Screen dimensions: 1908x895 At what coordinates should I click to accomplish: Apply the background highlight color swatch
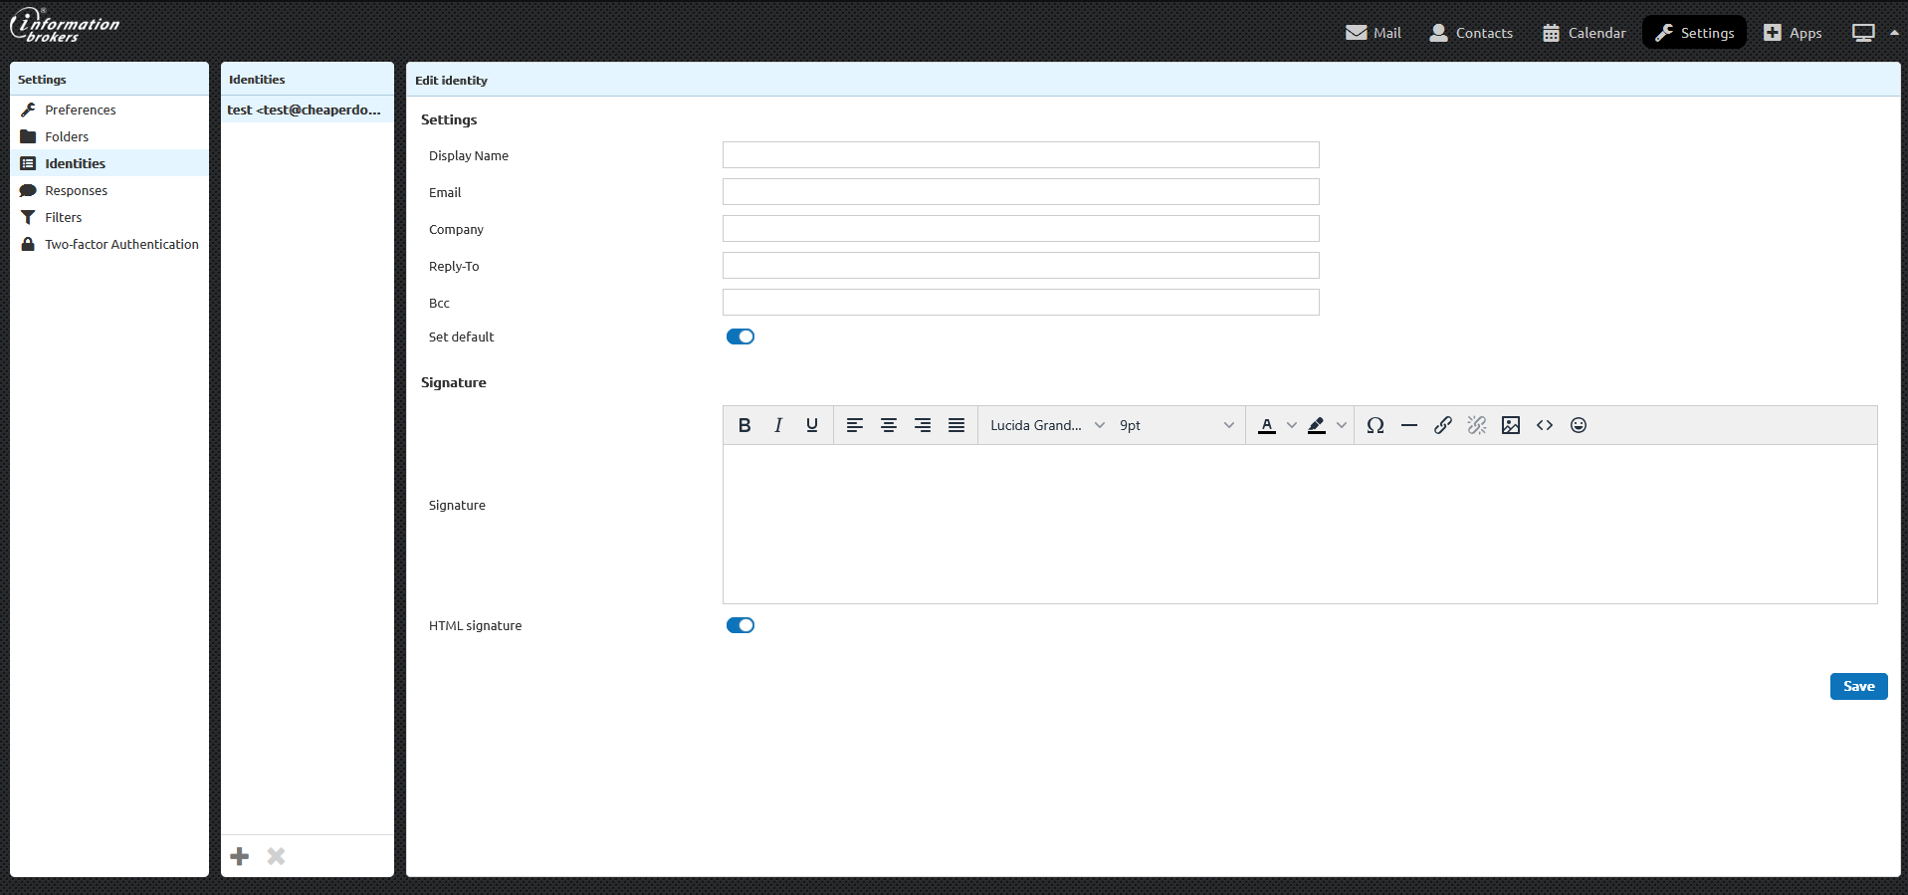[1317, 425]
